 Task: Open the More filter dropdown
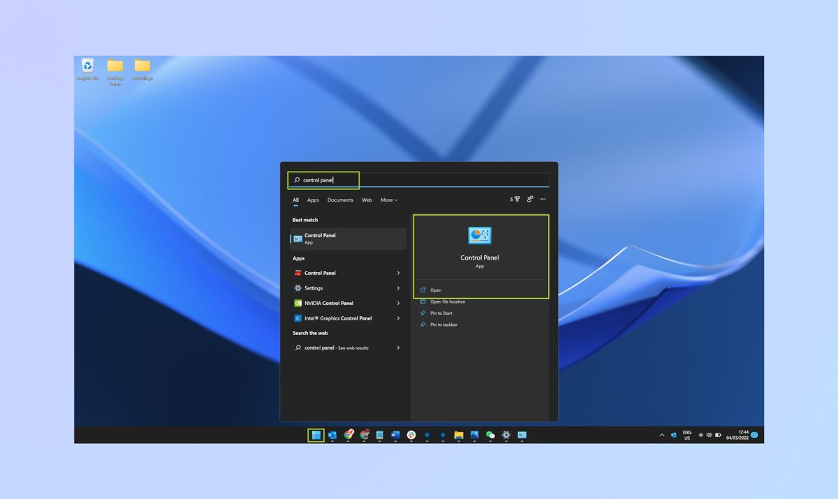click(x=388, y=200)
